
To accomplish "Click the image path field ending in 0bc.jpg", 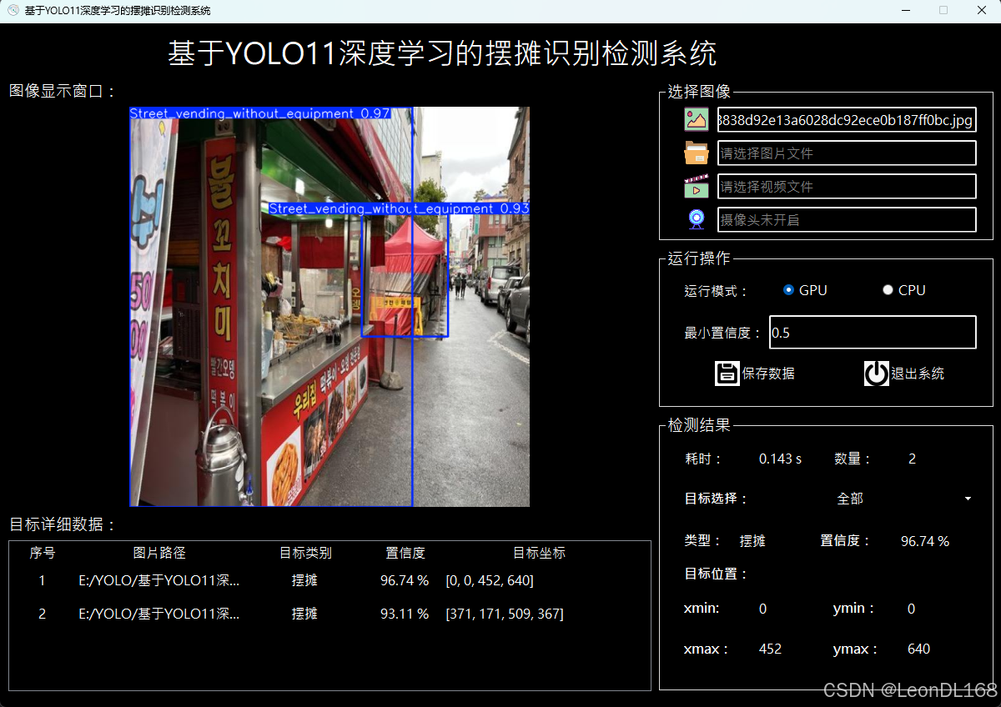I will click(847, 120).
